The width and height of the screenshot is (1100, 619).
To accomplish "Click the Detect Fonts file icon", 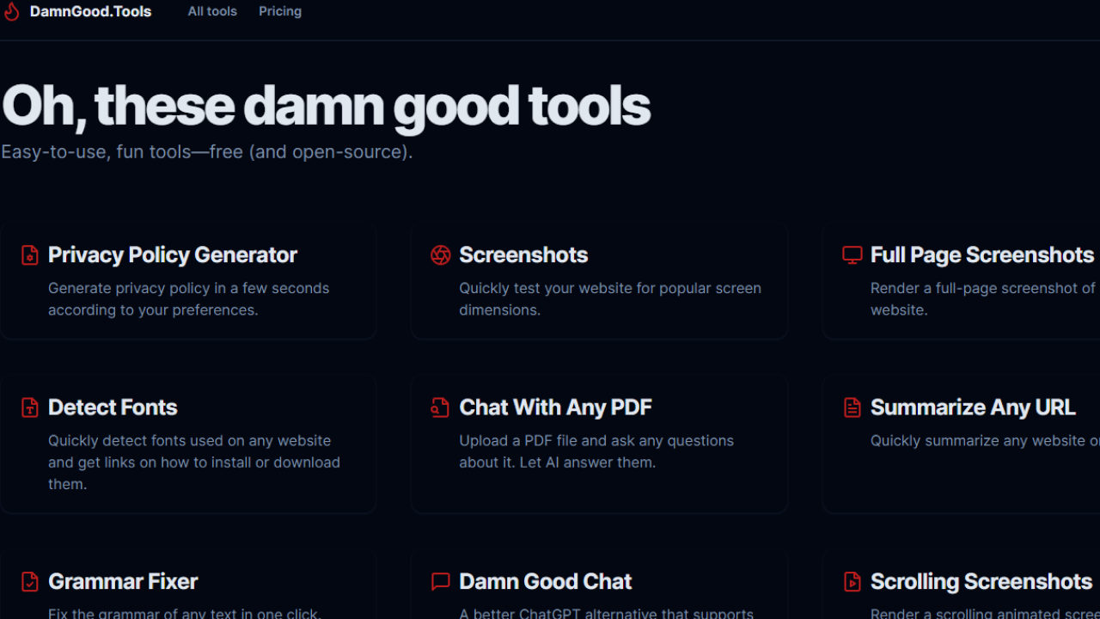I will coord(30,408).
